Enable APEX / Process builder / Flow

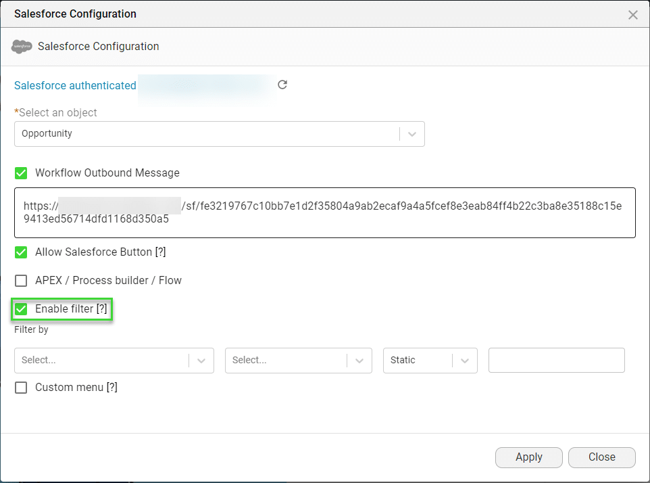pyautogui.click(x=20, y=280)
